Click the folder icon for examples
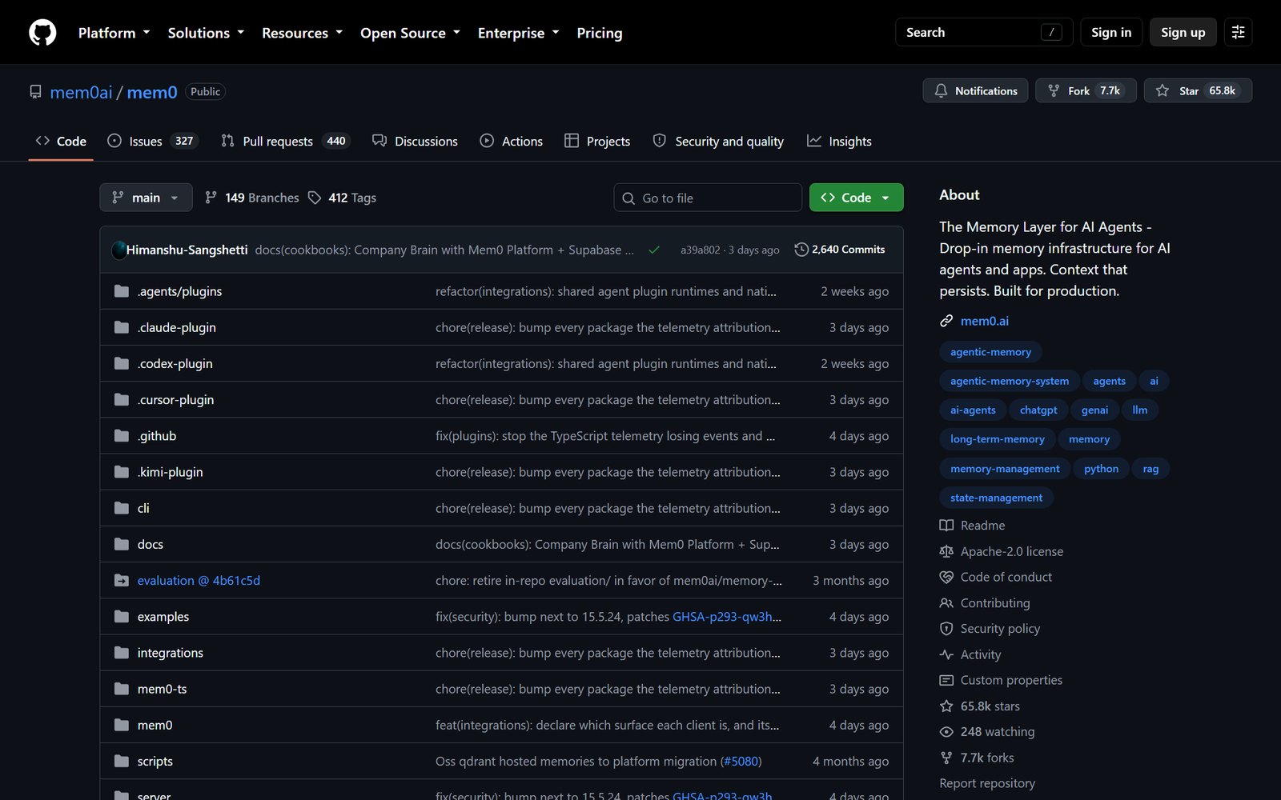Viewport: 1281px width, 800px height. point(122,617)
